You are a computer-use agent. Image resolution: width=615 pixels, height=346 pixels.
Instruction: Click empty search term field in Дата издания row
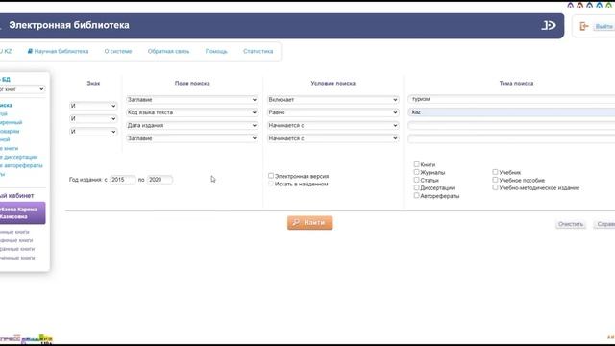[511, 126]
